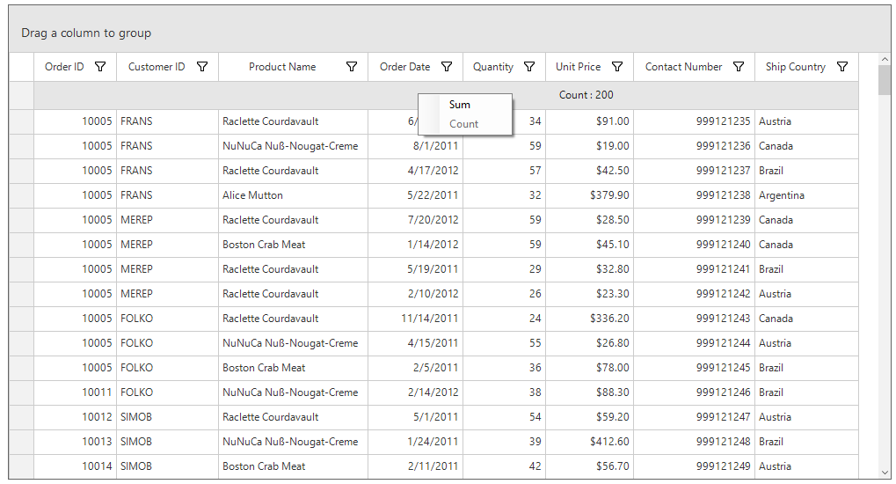The height and width of the screenshot is (484, 896).
Task: Select the $88.30 unit price cell
Action: [x=589, y=392]
